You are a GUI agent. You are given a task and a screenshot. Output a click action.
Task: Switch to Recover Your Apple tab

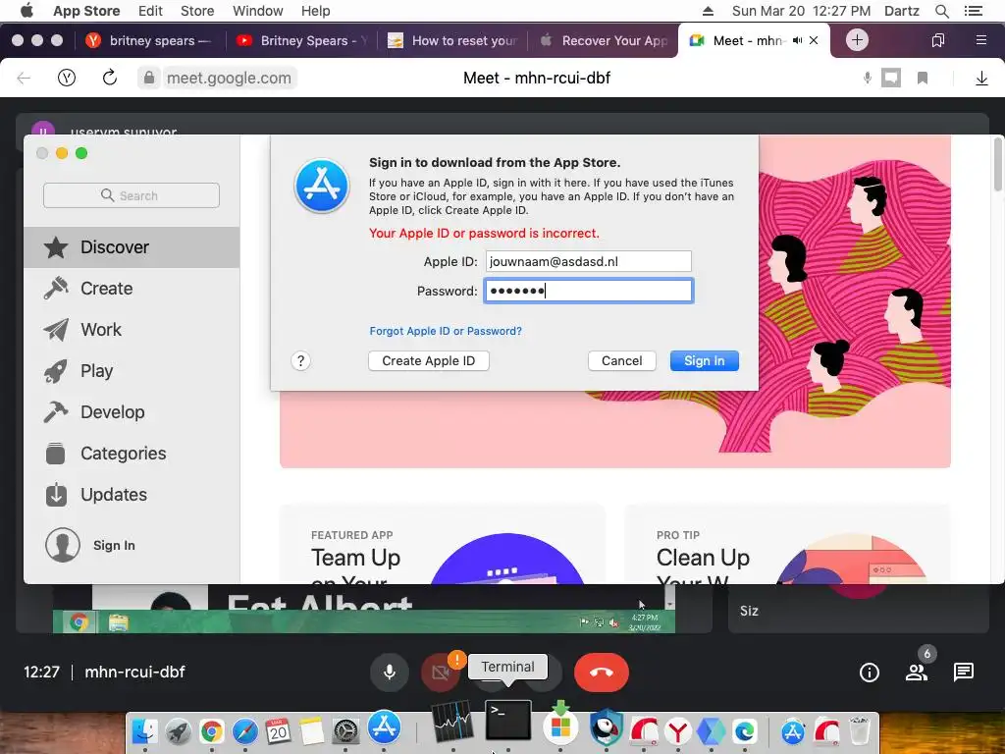coord(604,40)
